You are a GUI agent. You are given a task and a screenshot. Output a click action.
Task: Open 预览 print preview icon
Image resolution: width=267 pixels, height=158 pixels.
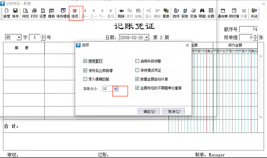(25, 13)
